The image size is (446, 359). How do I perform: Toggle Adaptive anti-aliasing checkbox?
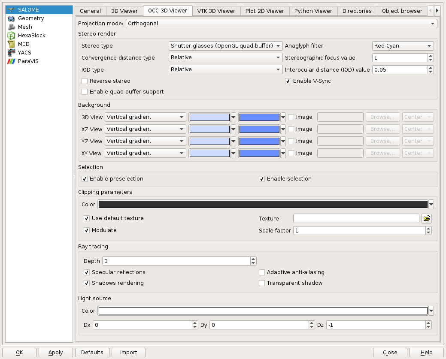(262, 272)
